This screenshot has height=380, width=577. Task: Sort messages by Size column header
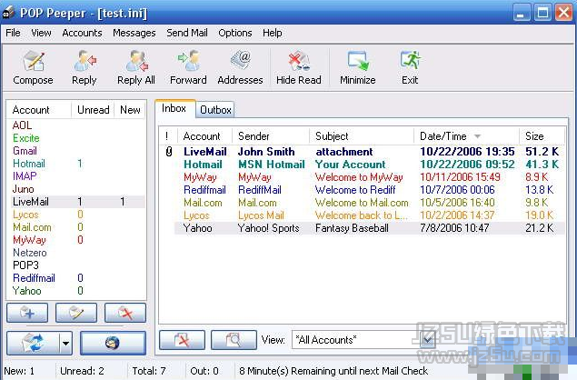click(x=542, y=136)
